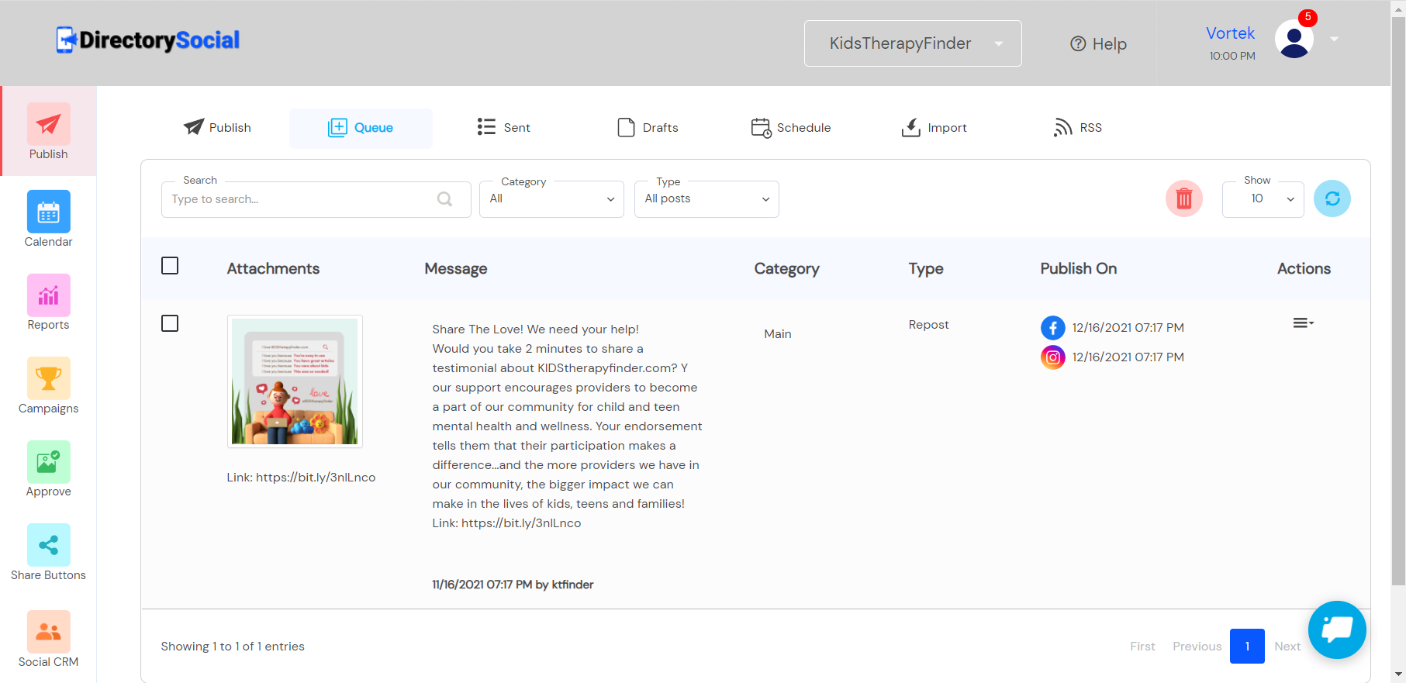Viewport: 1406px width, 683px height.
Task: Open the post actions menu
Action: pos(1303,323)
